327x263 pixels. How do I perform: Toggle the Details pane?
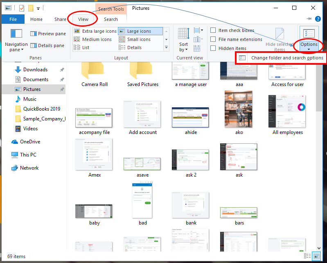coord(47,45)
